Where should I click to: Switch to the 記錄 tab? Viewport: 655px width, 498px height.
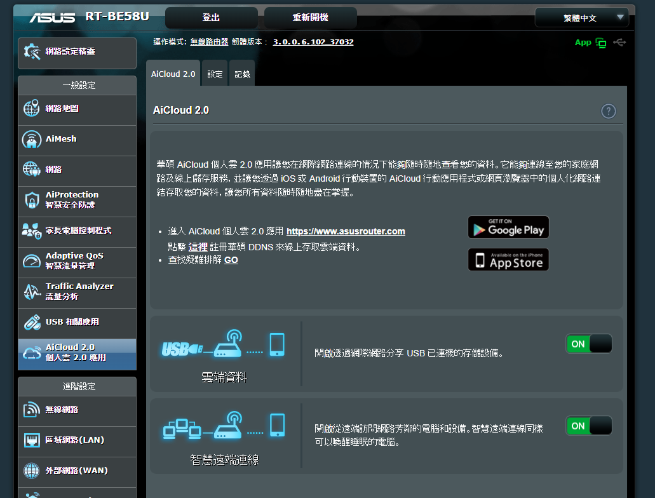[242, 74]
